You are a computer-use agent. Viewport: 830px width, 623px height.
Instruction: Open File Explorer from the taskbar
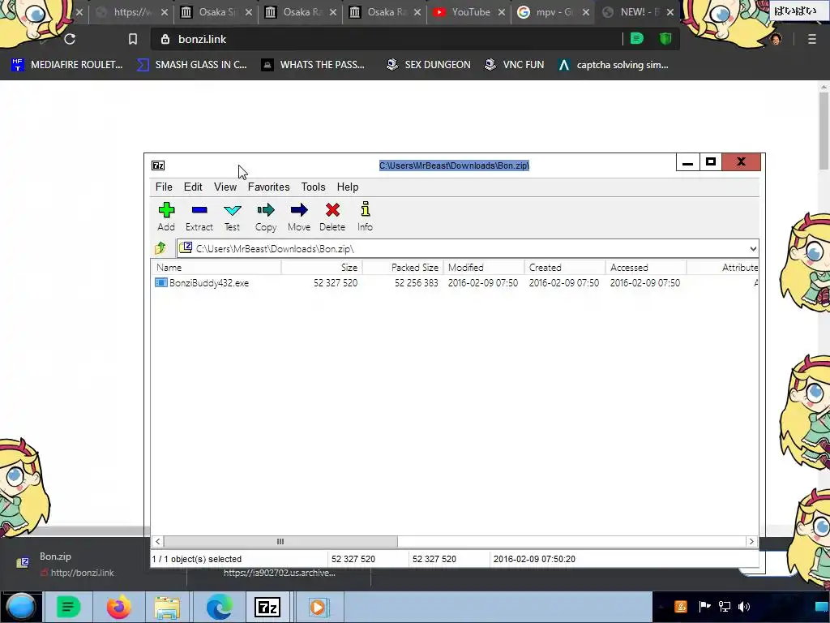[167, 607]
